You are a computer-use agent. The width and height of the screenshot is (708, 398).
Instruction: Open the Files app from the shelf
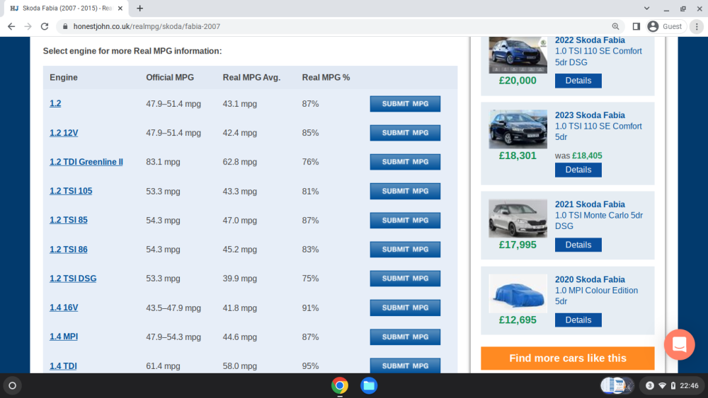pos(369,386)
